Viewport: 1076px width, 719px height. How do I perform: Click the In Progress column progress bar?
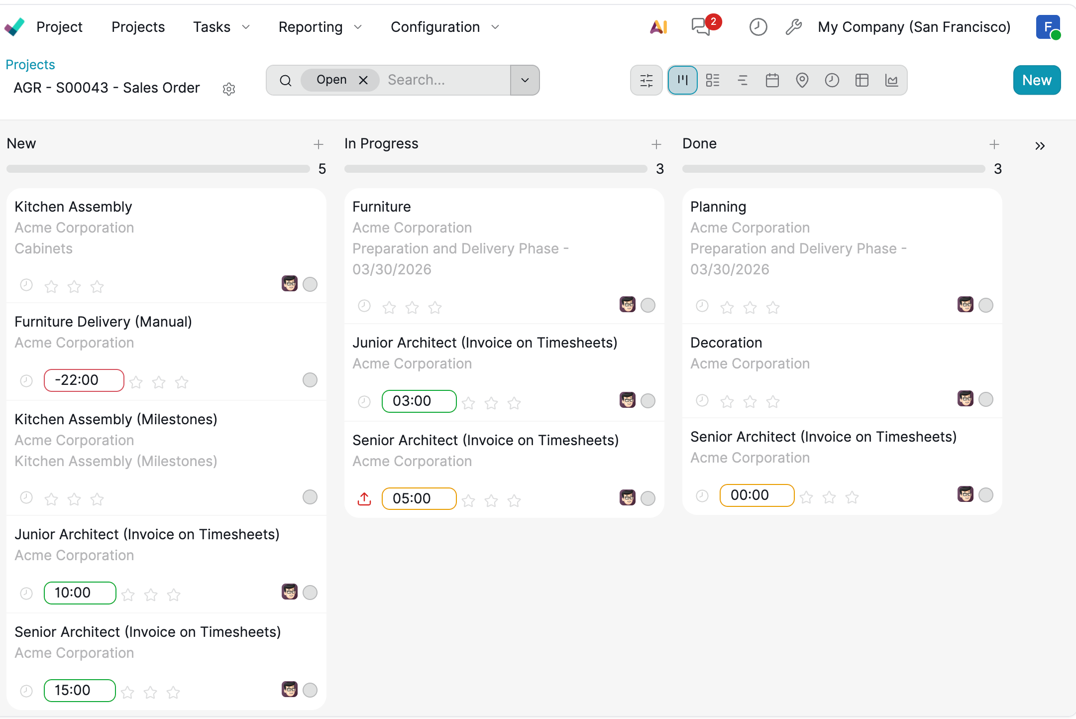pyautogui.click(x=495, y=169)
